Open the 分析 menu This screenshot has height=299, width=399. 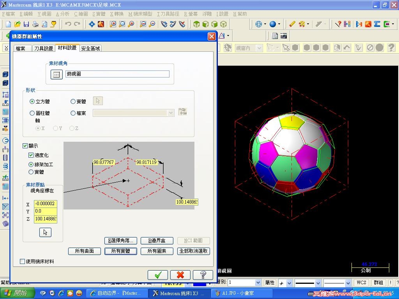(x=63, y=14)
